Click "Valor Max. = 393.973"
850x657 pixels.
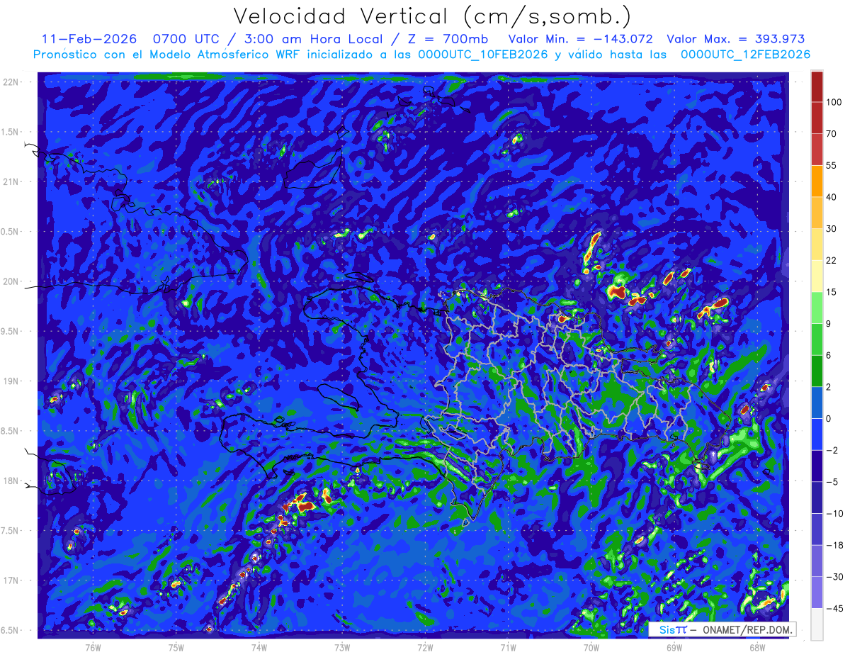(736, 39)
